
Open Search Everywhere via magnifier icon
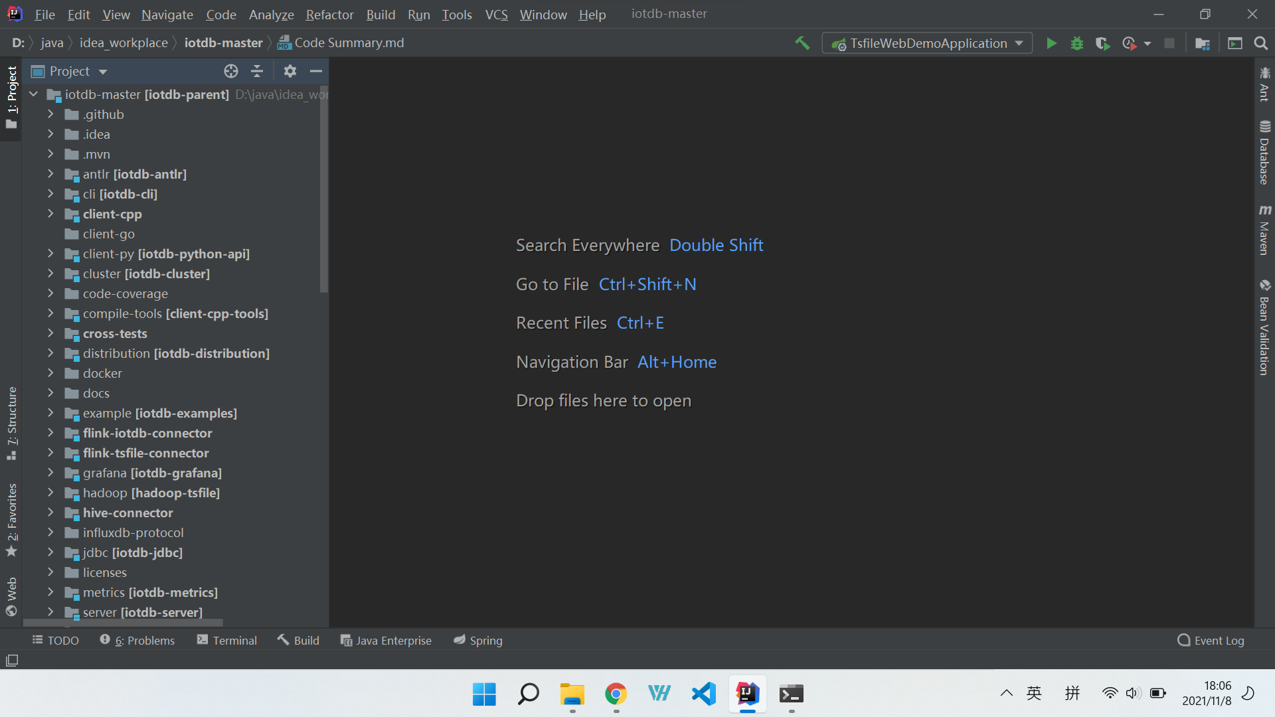(x=1260, y=42)
